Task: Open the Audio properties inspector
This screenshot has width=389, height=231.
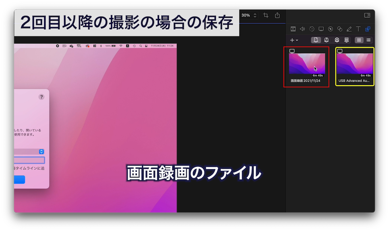Action: [x=302, y=29]
